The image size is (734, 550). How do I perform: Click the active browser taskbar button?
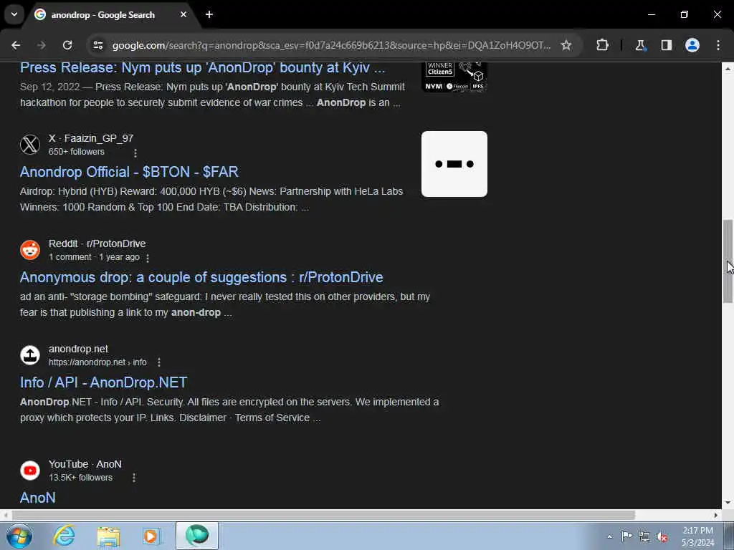(196, 536)
